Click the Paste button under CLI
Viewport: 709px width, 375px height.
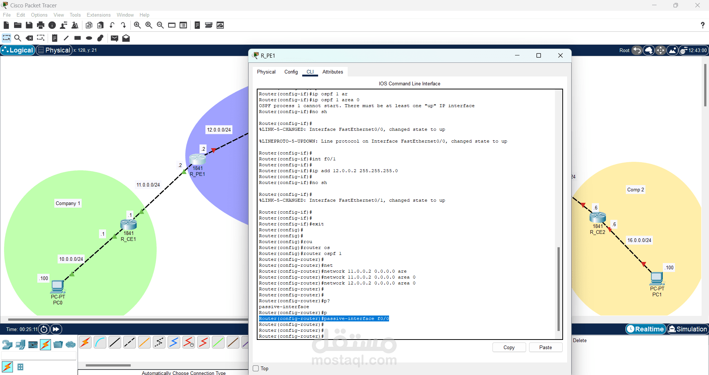(x=546, y=347)
